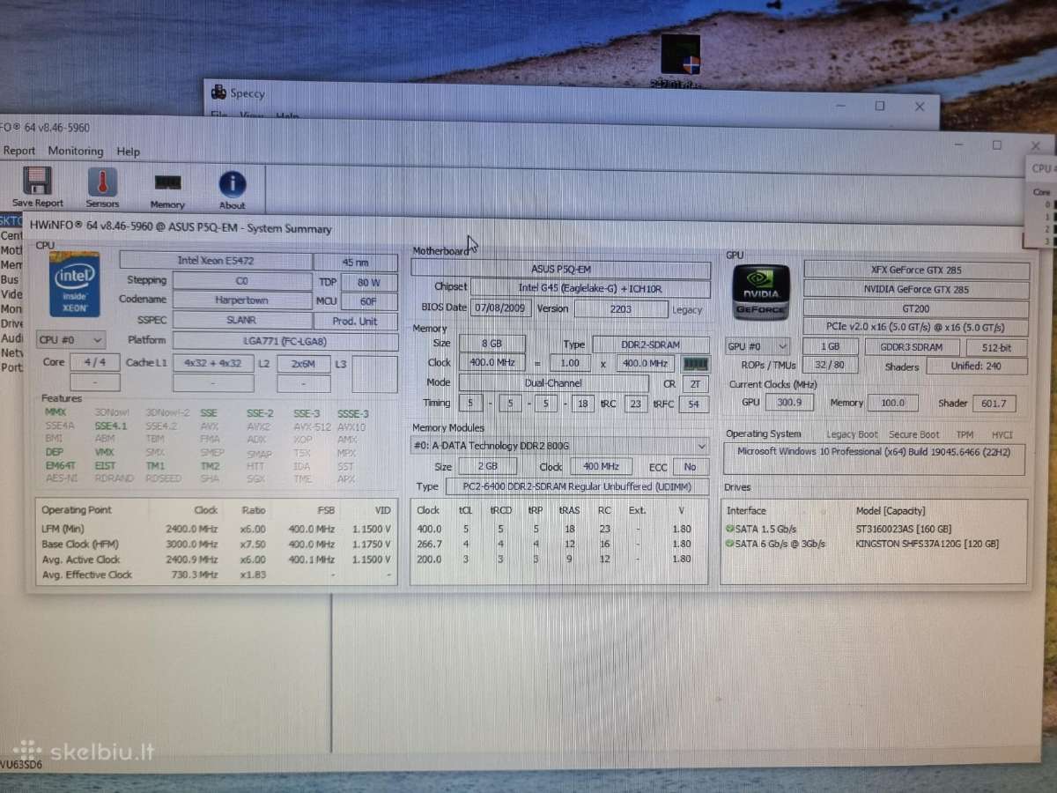Click the Legacy Boot label
Viewport: 1057px width, 793px height.
click(x=852, y=434)
